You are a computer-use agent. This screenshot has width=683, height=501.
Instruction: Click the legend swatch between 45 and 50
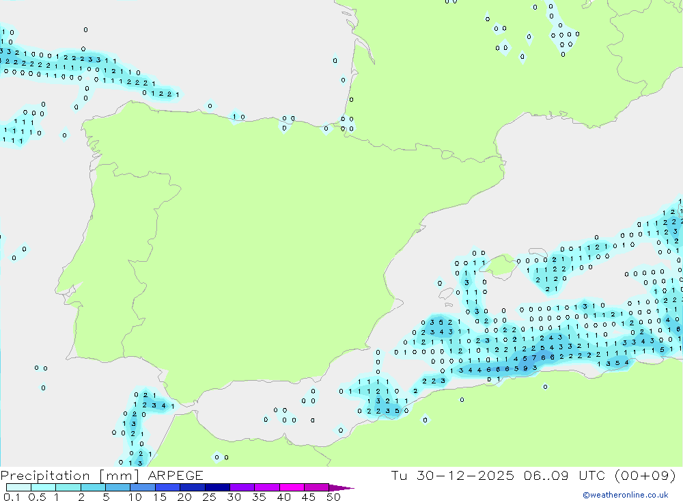click(317, 487)
